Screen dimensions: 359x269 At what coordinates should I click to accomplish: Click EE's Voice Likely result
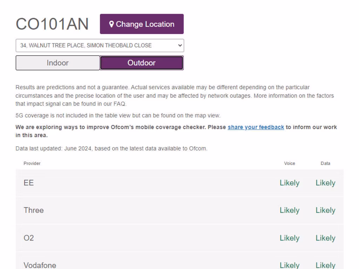click(290, 183)
